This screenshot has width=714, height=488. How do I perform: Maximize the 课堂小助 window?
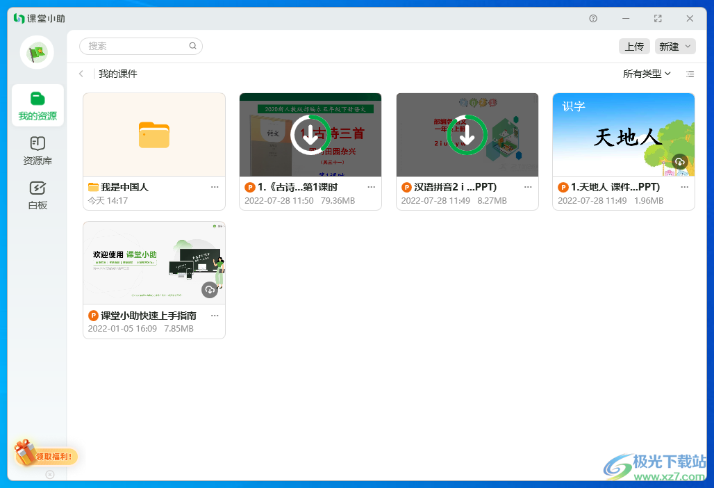(x=658, y=19)
